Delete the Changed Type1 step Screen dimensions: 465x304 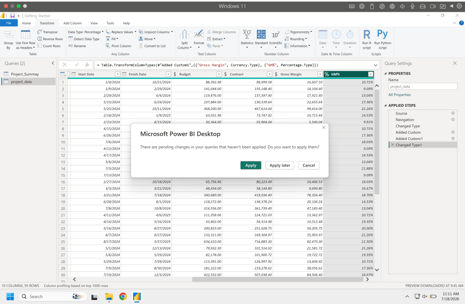click(x=392, y=145)
